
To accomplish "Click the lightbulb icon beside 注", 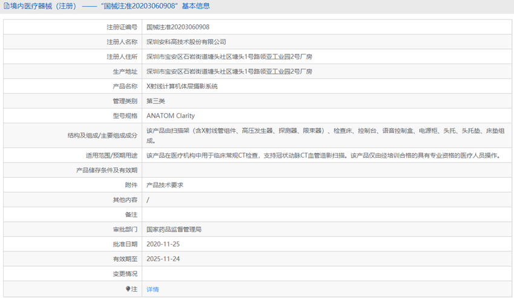I will (x=128, y=289).
